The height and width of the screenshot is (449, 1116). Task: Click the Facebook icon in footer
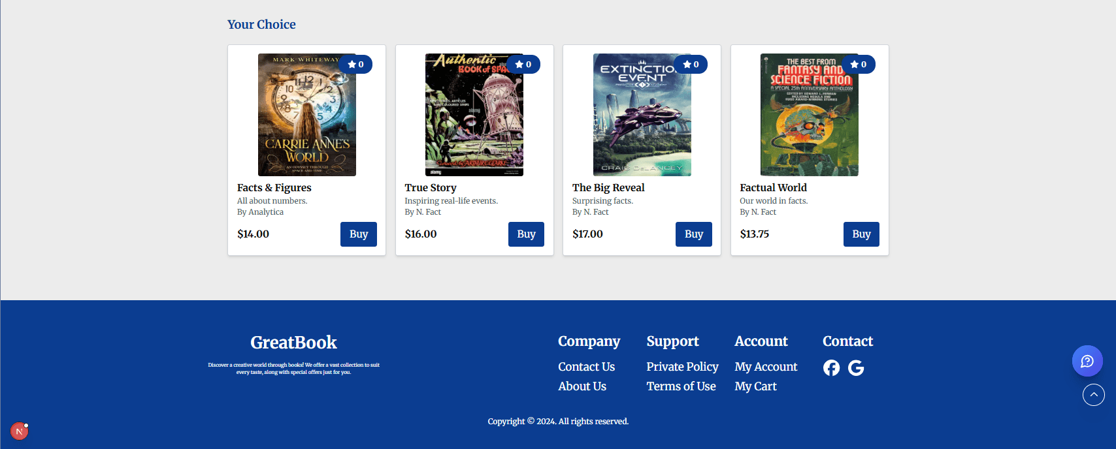831,368
